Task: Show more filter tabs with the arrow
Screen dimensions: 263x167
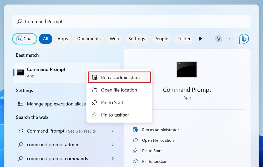Action: tap(200, 39)
